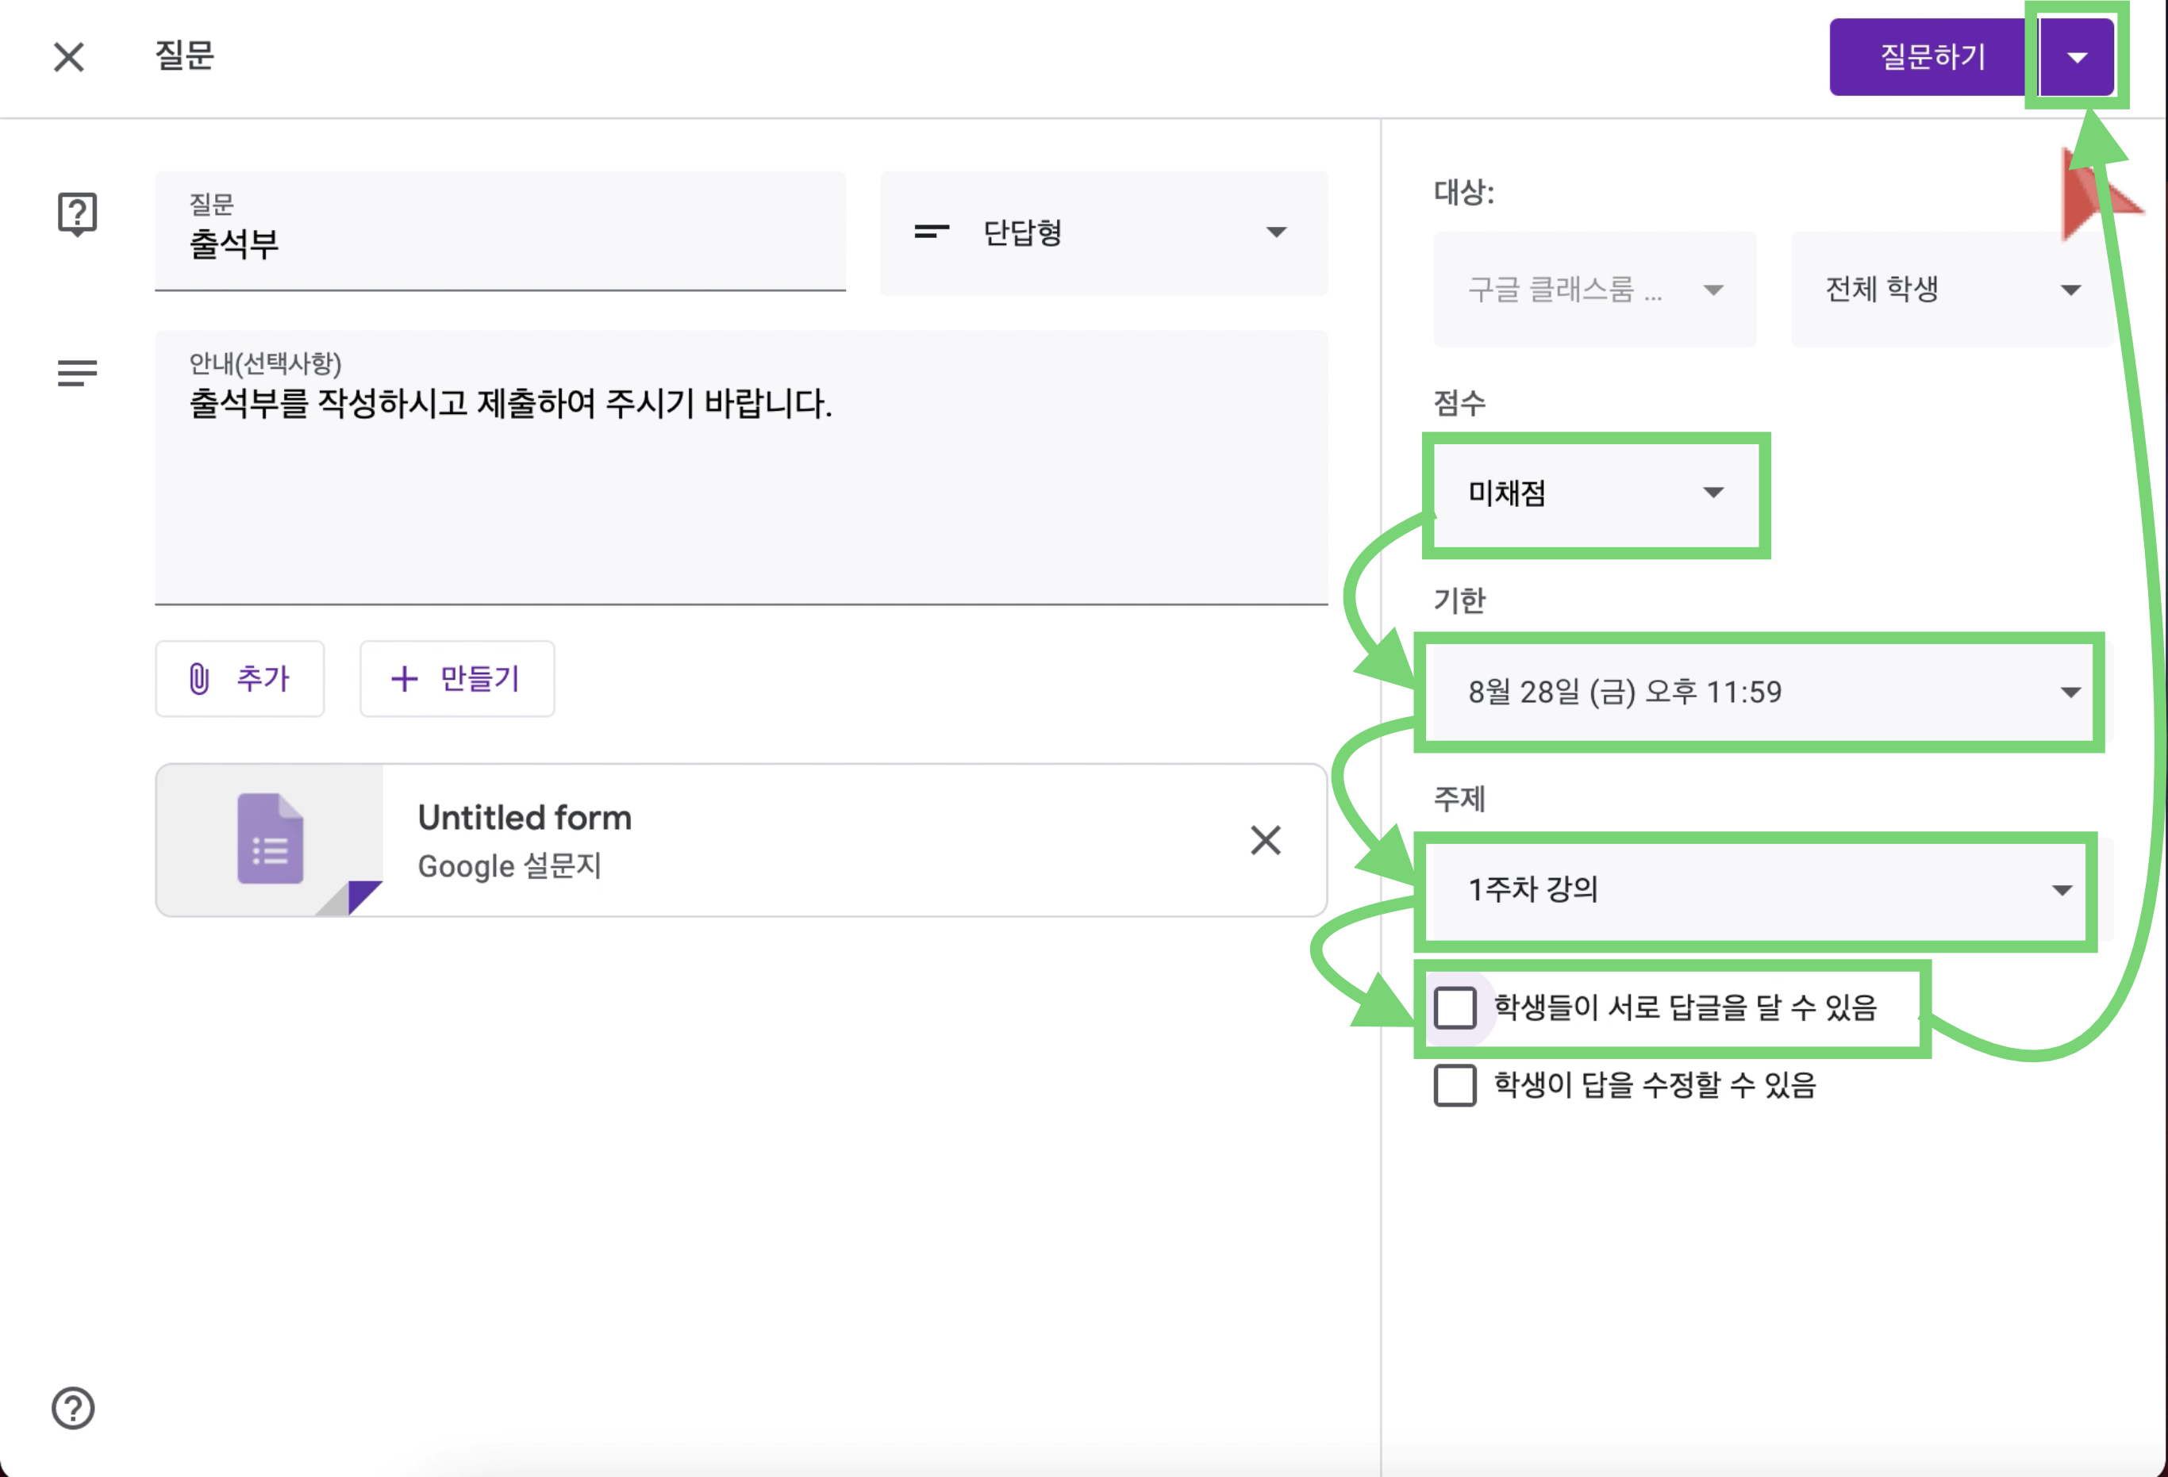Open the arrow menu next to 질문하기
This screenshot has height=1477, width=2168.
click(x=2077, y=57)
